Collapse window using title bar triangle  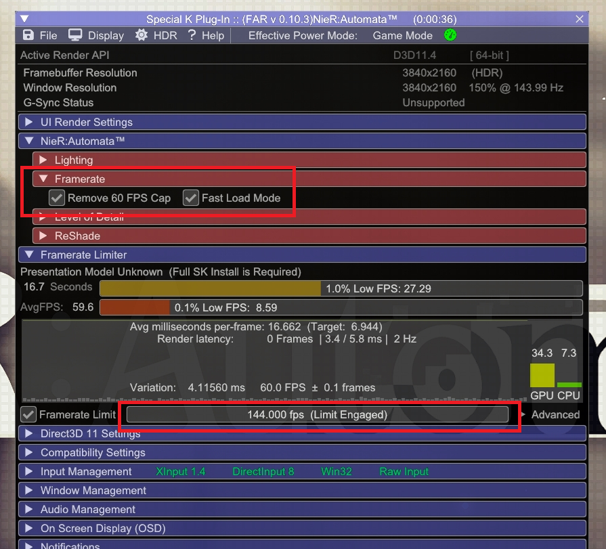24,18
